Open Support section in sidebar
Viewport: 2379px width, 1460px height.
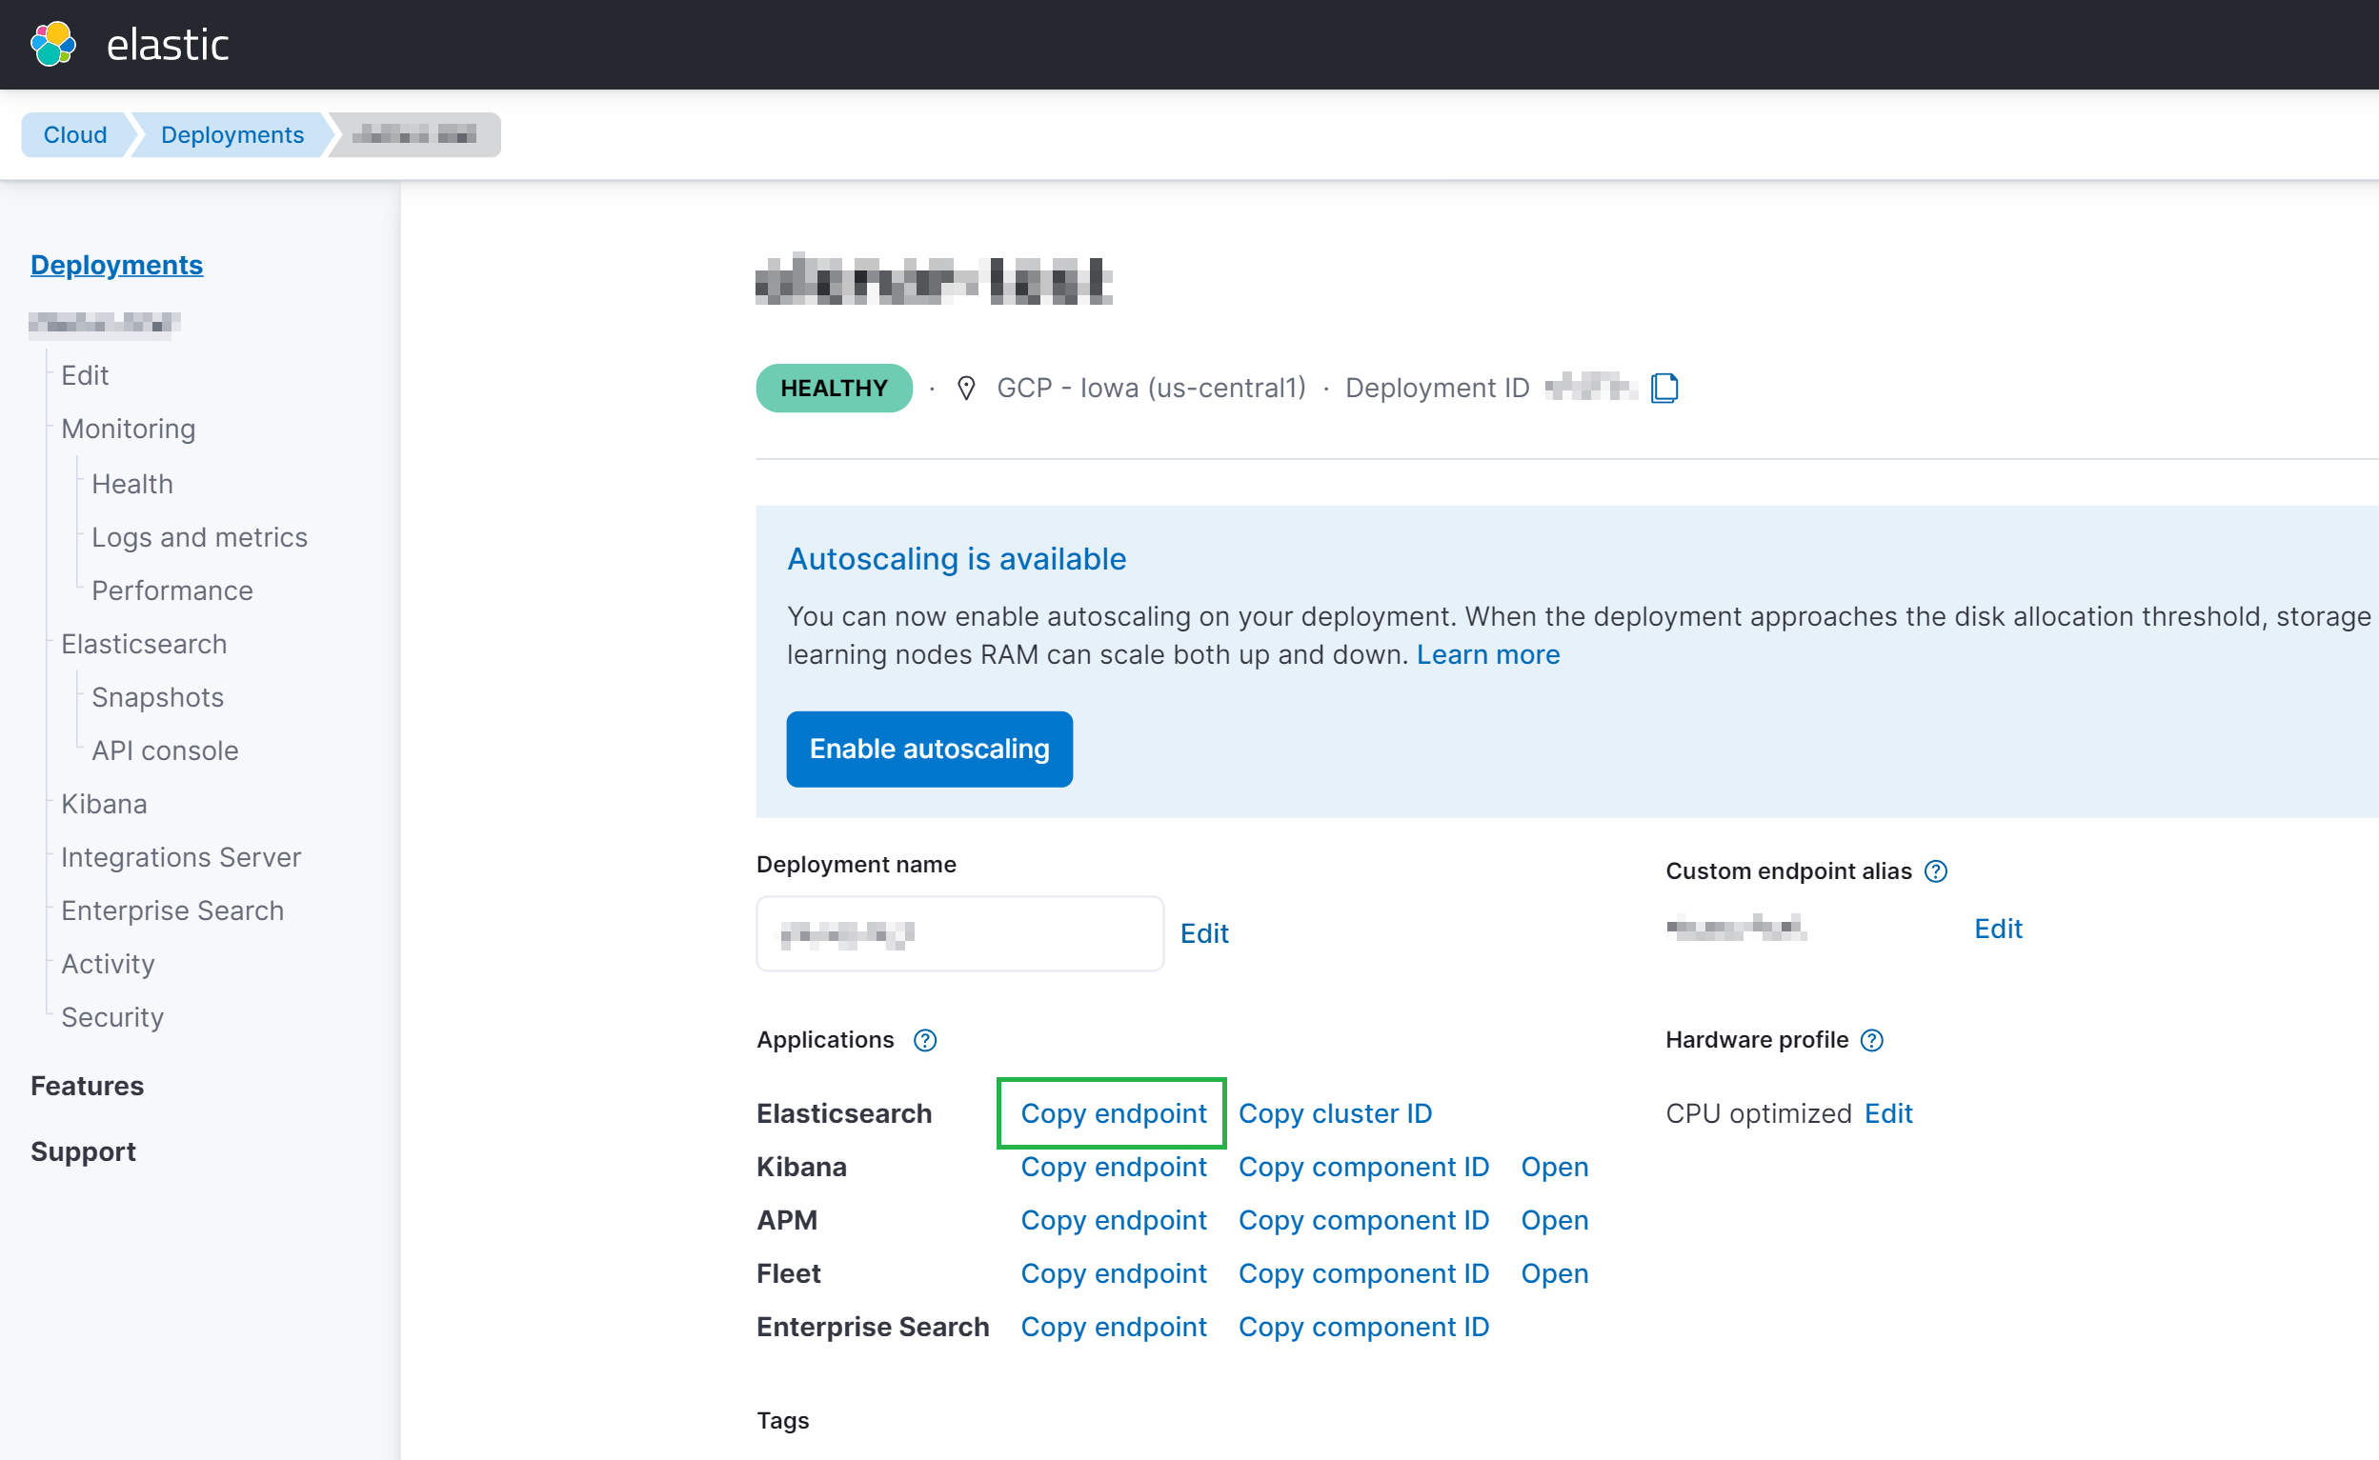83,1152
